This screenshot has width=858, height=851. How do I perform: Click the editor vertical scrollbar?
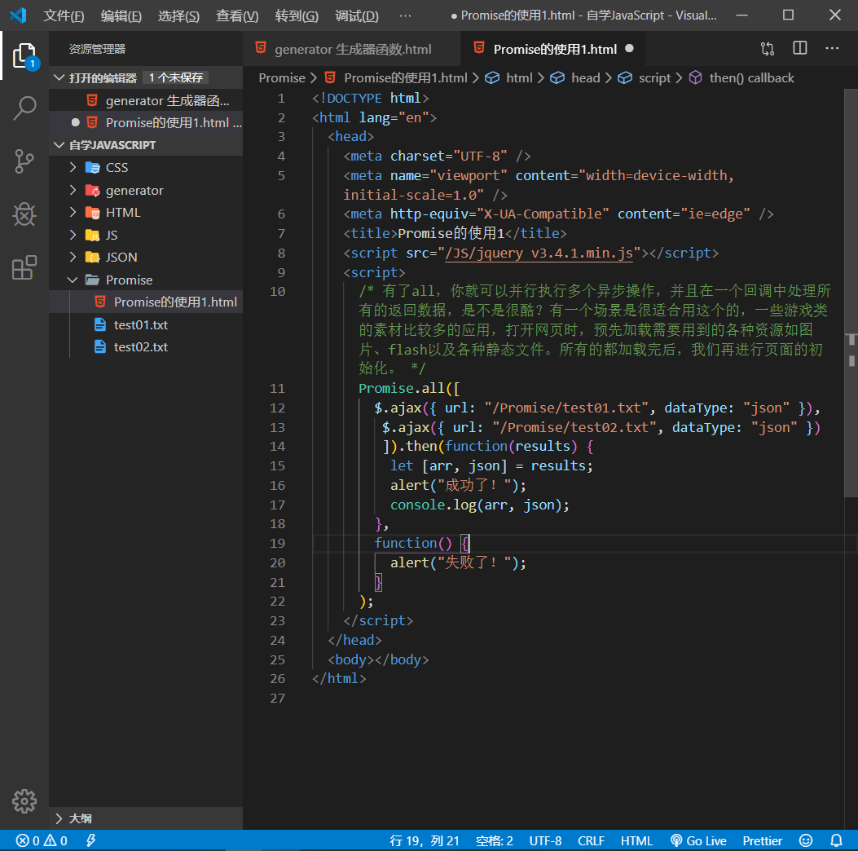[851, 293]
